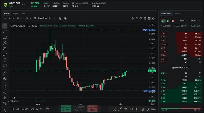This screenshot has height=113, width=204.
Task: Set chart range to 1y
Action: (x=37, y=109)
